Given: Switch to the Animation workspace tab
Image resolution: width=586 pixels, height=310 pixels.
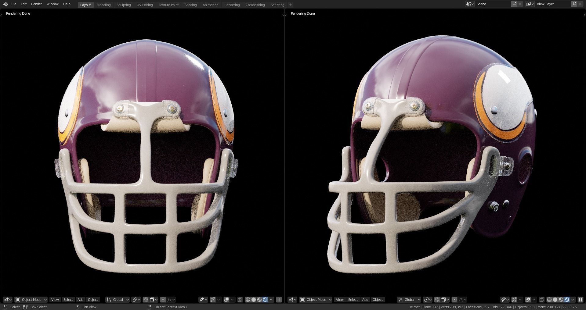Looking at the screenshot, I should tap(210, 5).
